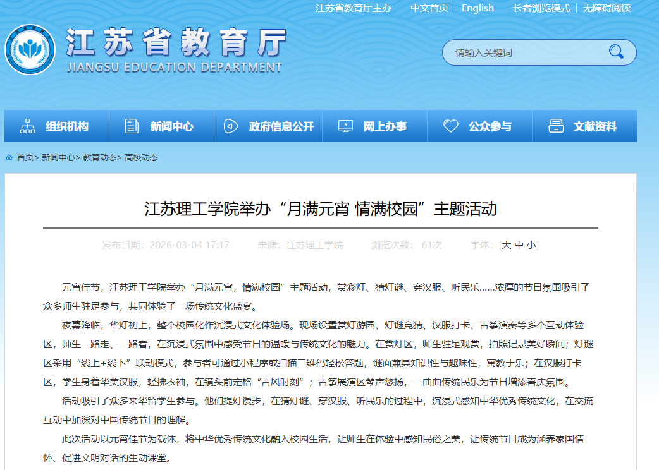The width and height of the screenshot is (659, 470).
Task: Open the 公众参与 menu tab
Action: [x=490, y=126]
